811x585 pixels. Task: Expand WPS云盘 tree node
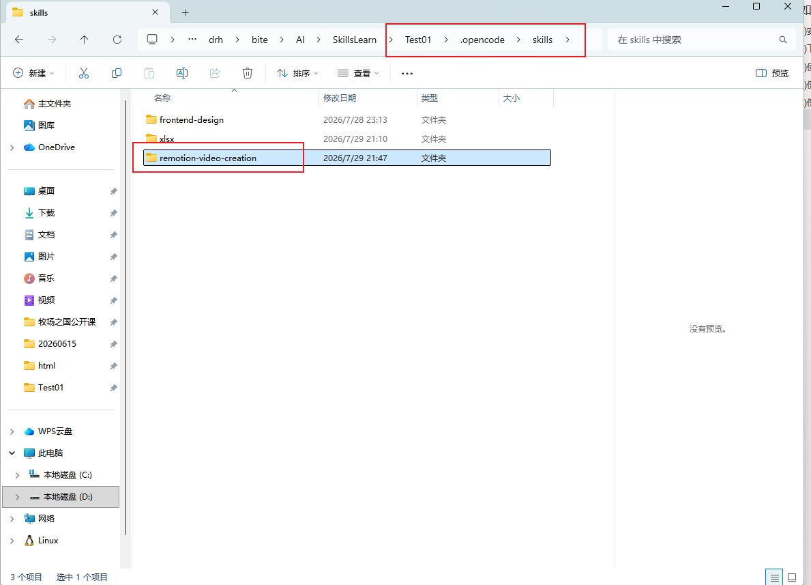tap(12, 431)
